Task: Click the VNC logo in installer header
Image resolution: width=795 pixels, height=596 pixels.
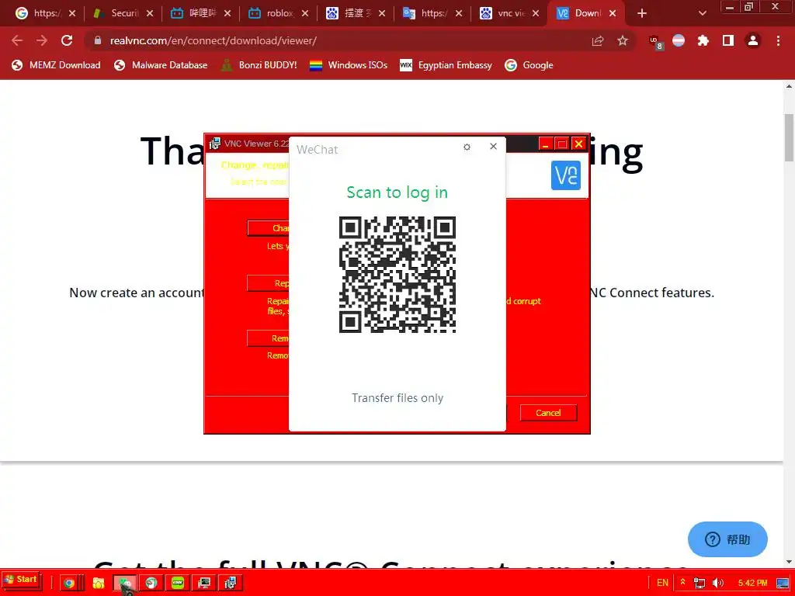Action: coord(565,175)
